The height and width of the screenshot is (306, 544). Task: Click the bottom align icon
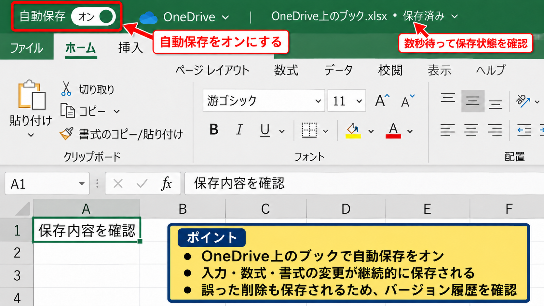(496, 104)
